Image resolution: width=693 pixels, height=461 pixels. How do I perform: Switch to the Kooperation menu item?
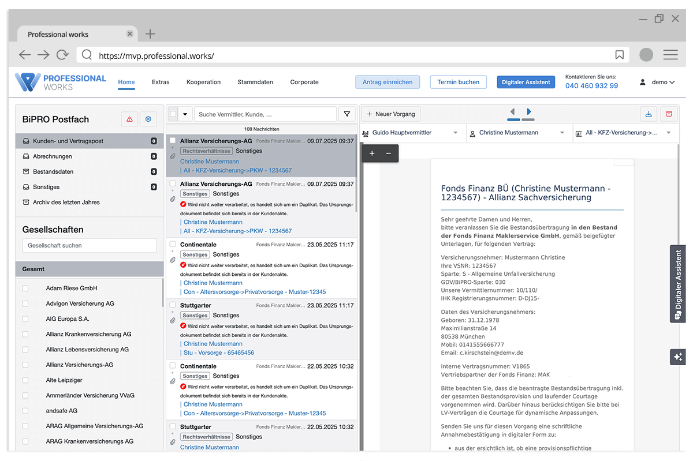(203, 82)
